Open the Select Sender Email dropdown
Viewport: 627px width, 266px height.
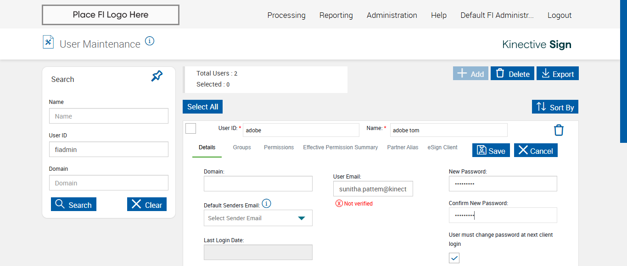click(x=258, y=218)
